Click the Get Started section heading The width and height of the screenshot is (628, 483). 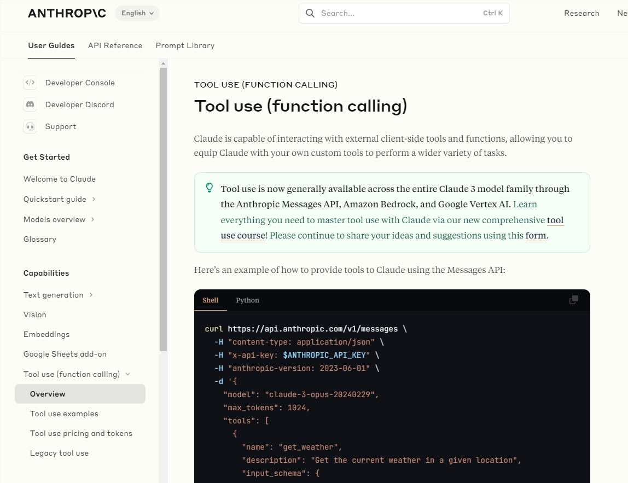pos(46,157)
